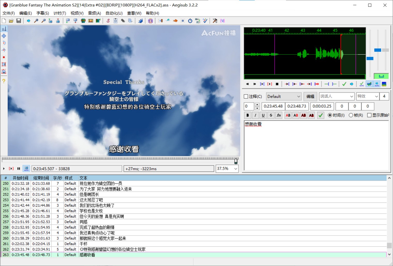The height and width of the screenshot is (266, 393).
Task: Decrease the layer number with down stepper
Action: (257, 108)
